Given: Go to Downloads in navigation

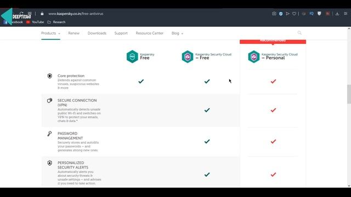Looking at the screenshot, I should coord(97,33).
